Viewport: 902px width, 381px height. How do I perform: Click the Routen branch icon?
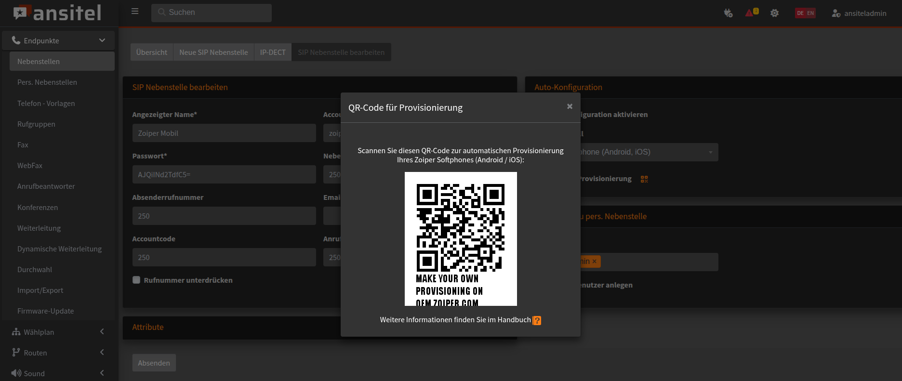point(16,353)
